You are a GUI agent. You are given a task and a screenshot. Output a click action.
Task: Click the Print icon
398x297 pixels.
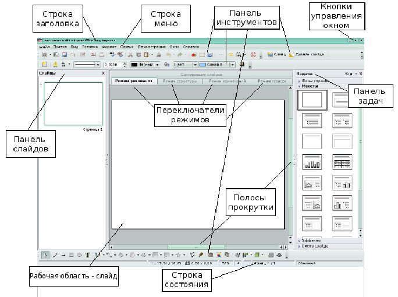(101, 55)
